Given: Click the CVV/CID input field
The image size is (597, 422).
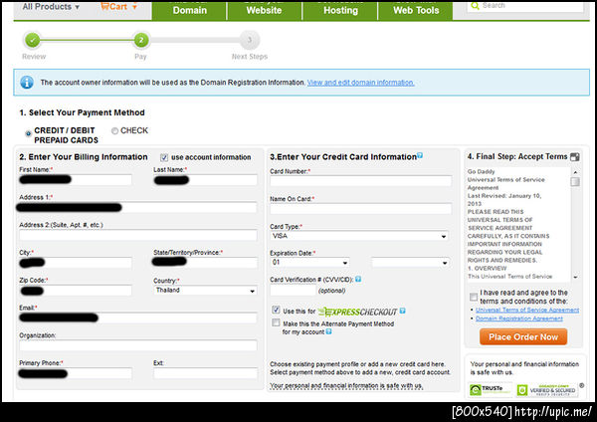Looking at the screenshot, I should click(x=293, y=291).
